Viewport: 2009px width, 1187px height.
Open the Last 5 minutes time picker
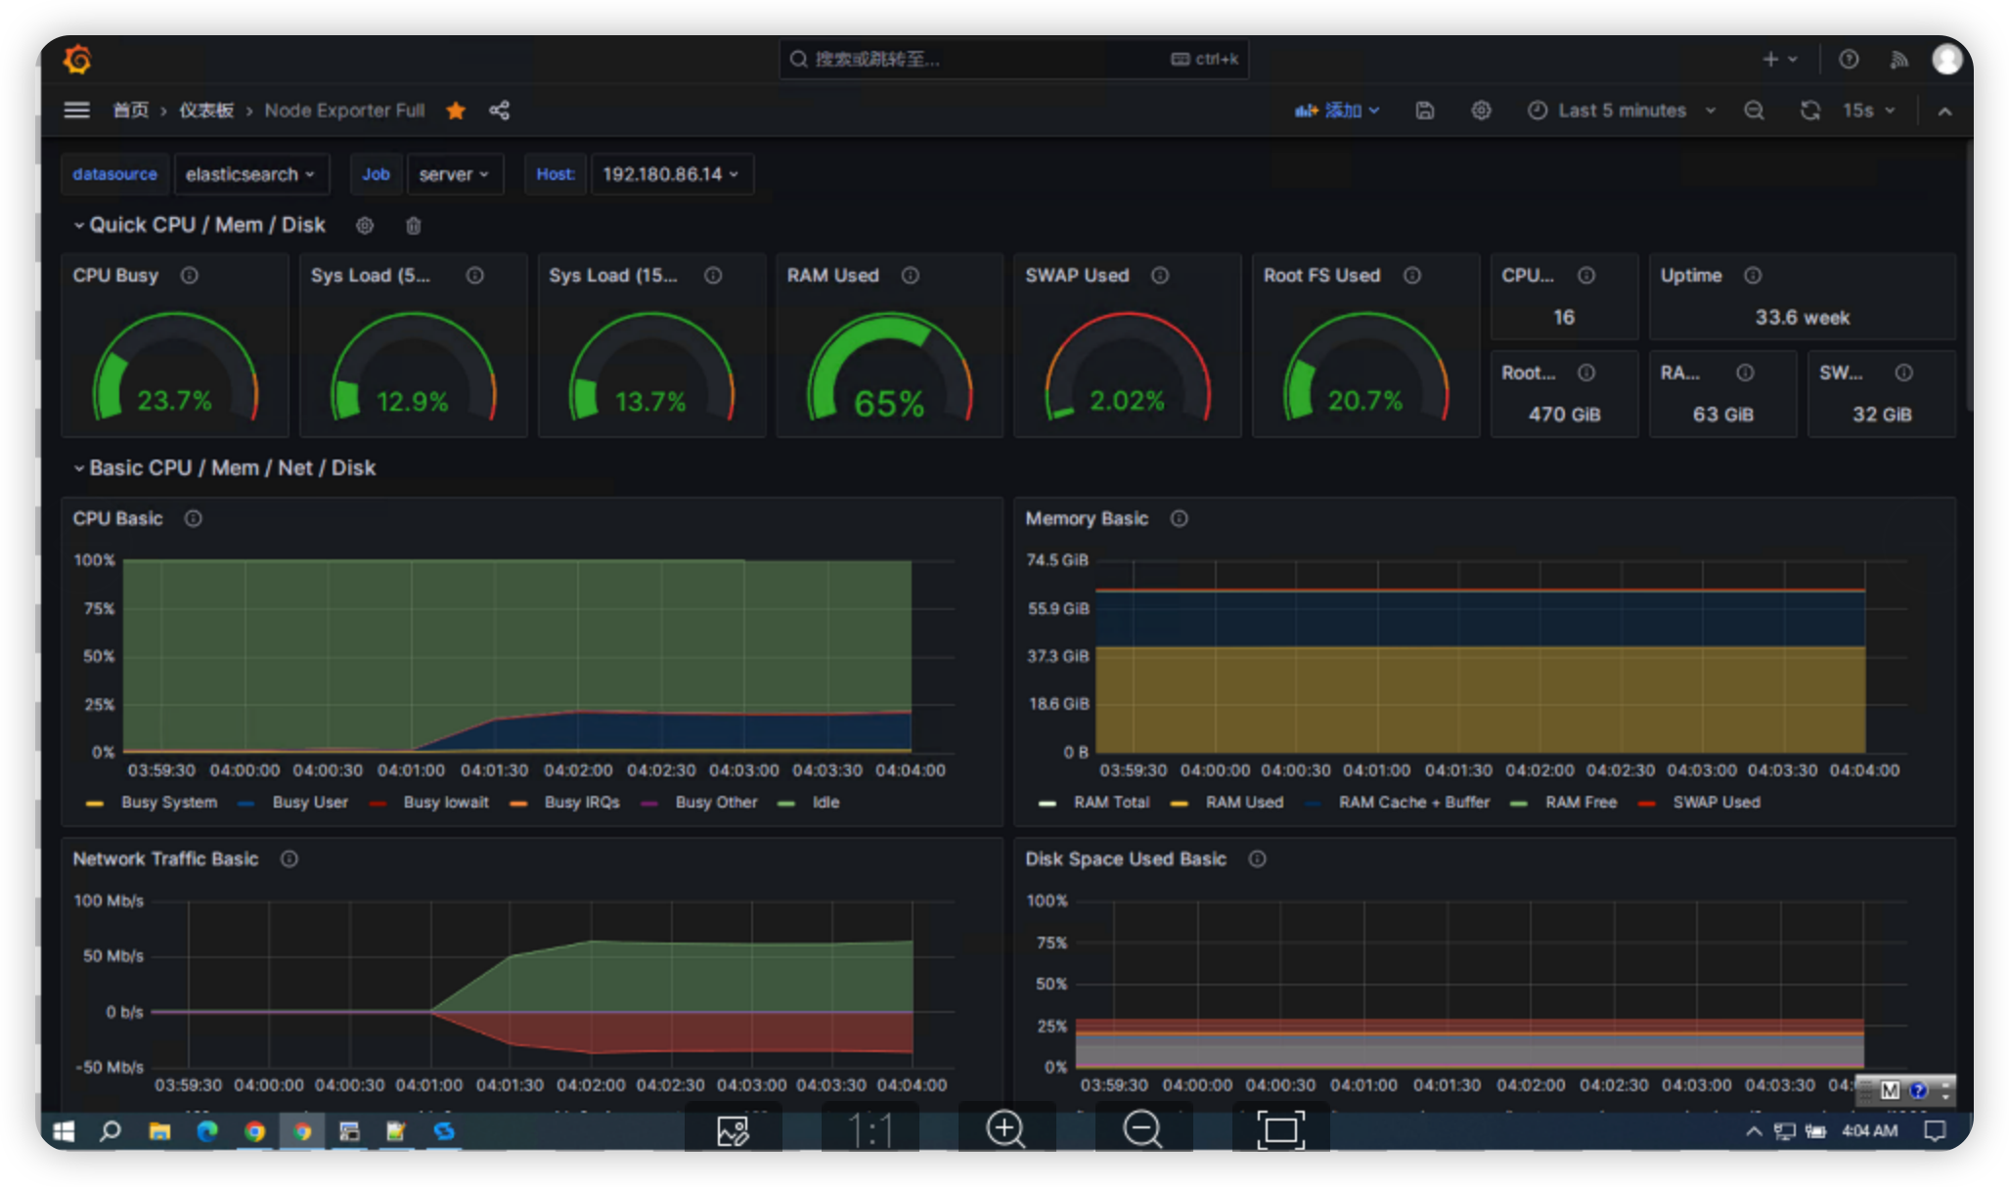pos(1621,110)
